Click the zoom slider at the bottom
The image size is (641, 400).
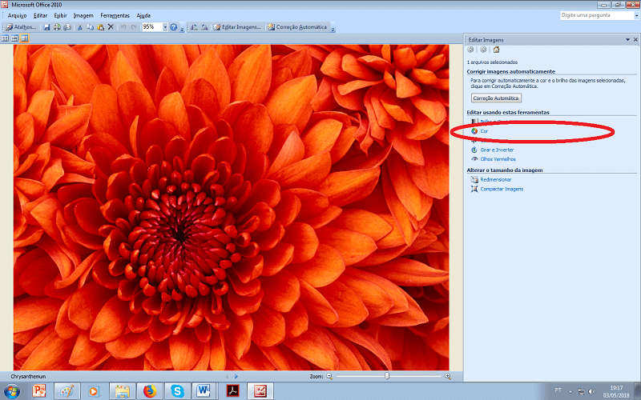pyautogui.click(x=388, y=375)
